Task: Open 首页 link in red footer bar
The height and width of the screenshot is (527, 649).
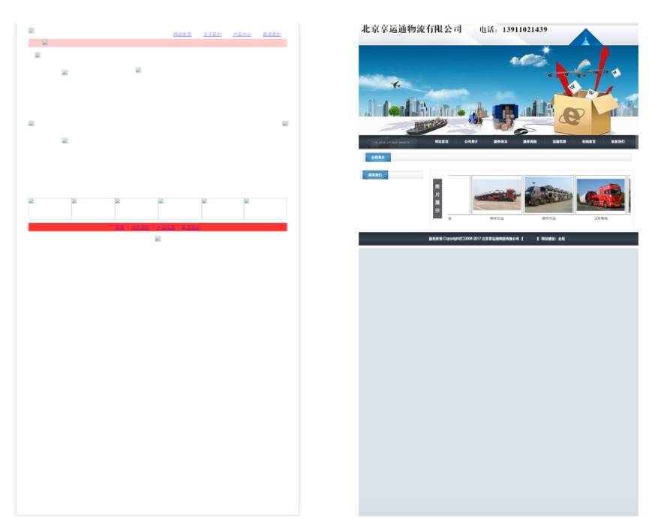Action: click(119, 227)
